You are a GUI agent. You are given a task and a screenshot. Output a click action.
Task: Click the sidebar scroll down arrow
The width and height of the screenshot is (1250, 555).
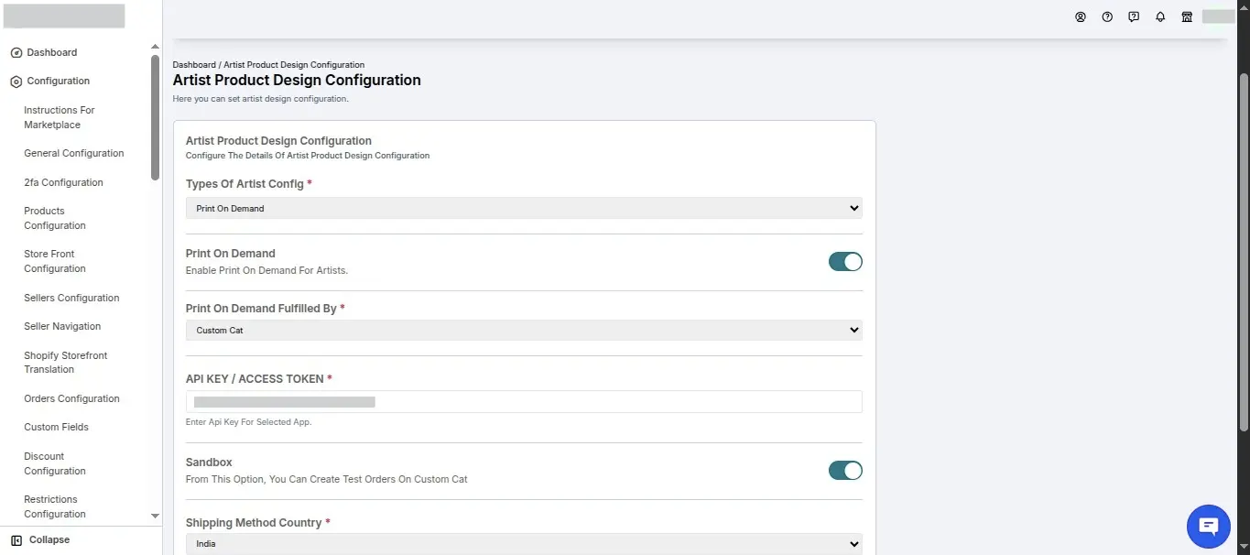coord(155,517)
